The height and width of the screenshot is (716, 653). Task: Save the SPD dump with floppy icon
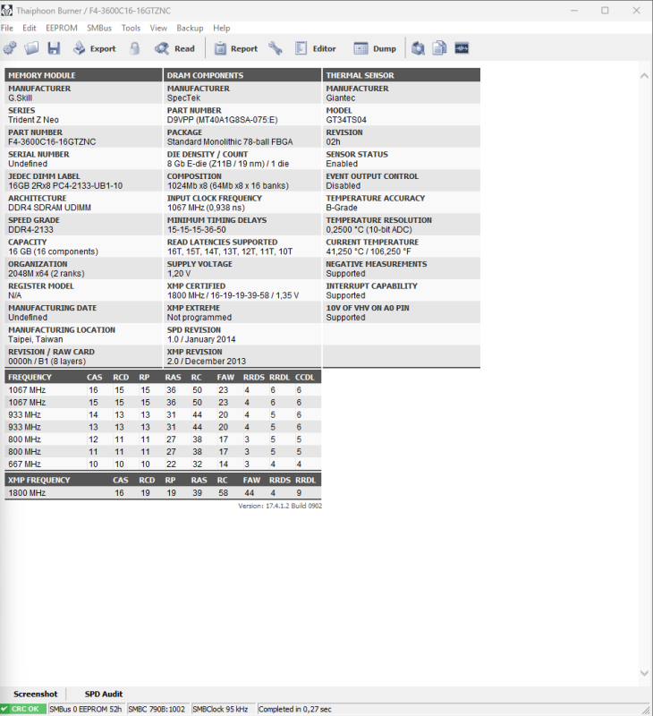(x=54, y=48)
